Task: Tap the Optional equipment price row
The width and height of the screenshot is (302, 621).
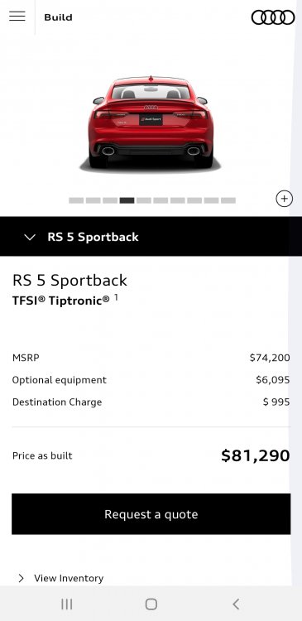Action: pyautogui.click(x=151, y=380)
